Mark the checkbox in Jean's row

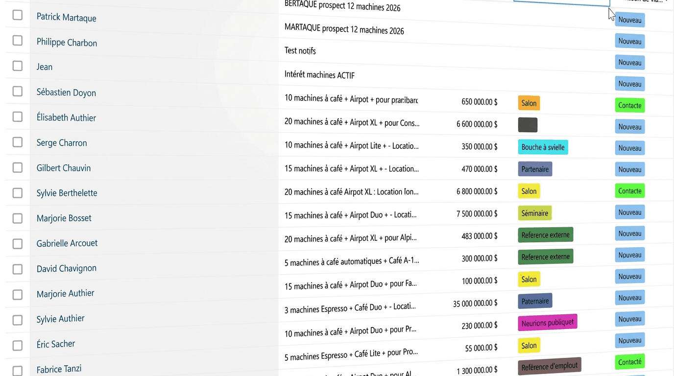(x=18, y=66)
